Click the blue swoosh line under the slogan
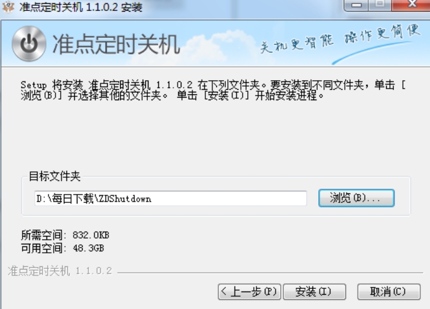 [372, 52]
